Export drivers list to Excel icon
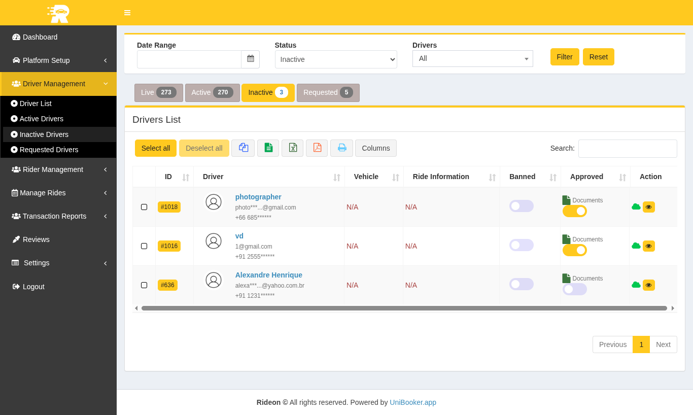693x415 pixels. [x=292, y=148]
